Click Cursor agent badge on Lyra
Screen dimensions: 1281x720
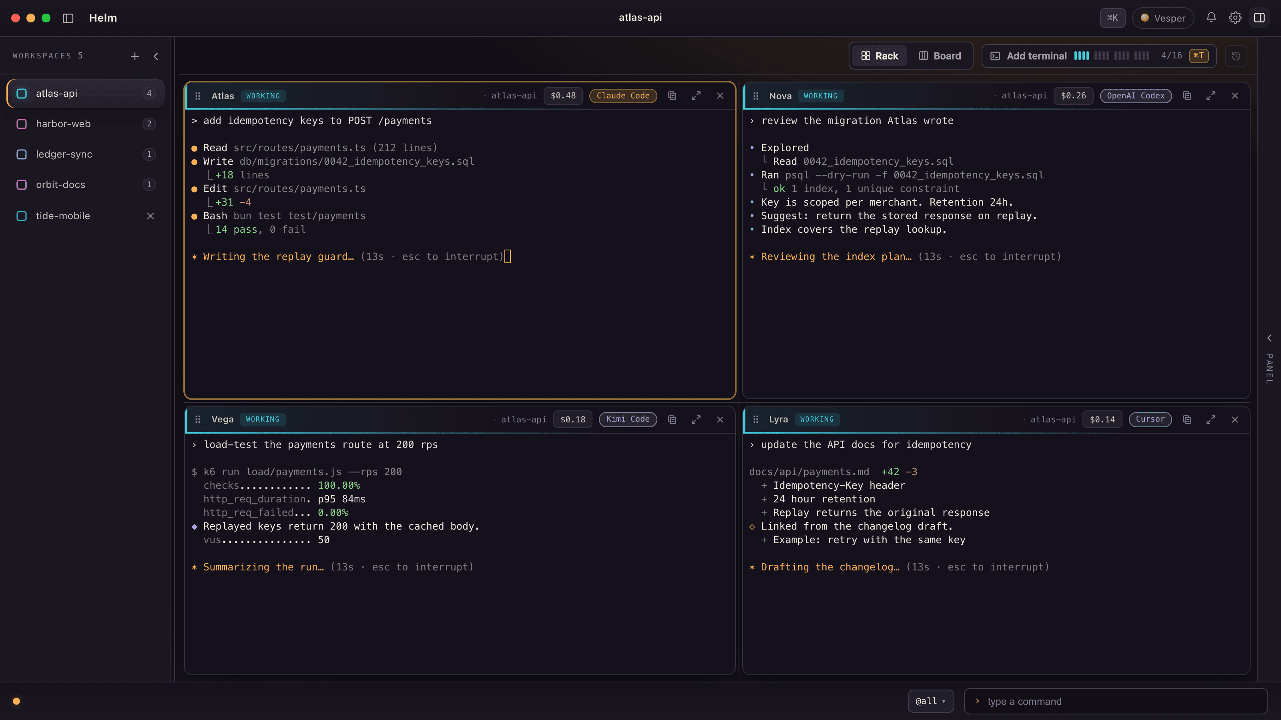1150,419
